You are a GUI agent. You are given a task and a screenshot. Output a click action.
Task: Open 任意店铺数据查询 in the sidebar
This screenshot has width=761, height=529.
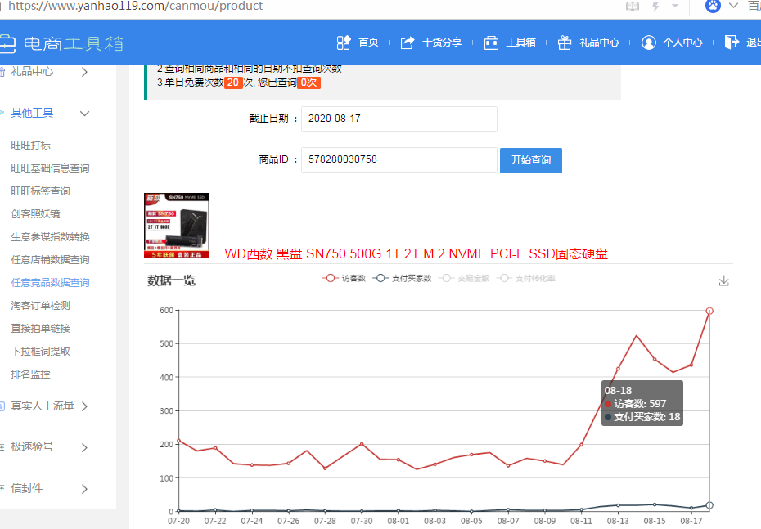tap(50, 260)
